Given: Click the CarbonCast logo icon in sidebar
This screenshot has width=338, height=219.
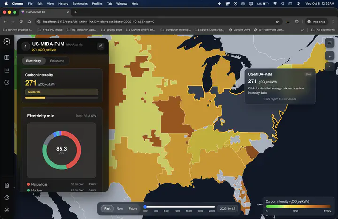Looking at the screenshot, I should coord(7,41).
